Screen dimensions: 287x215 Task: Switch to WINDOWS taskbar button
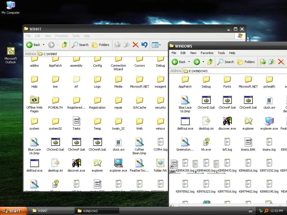coord(97,211)
